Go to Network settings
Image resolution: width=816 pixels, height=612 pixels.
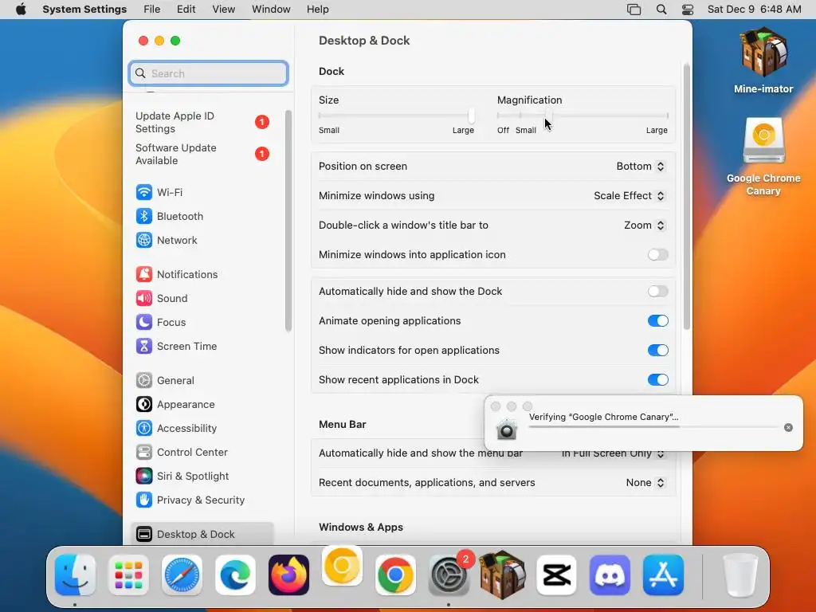(203, 240)
